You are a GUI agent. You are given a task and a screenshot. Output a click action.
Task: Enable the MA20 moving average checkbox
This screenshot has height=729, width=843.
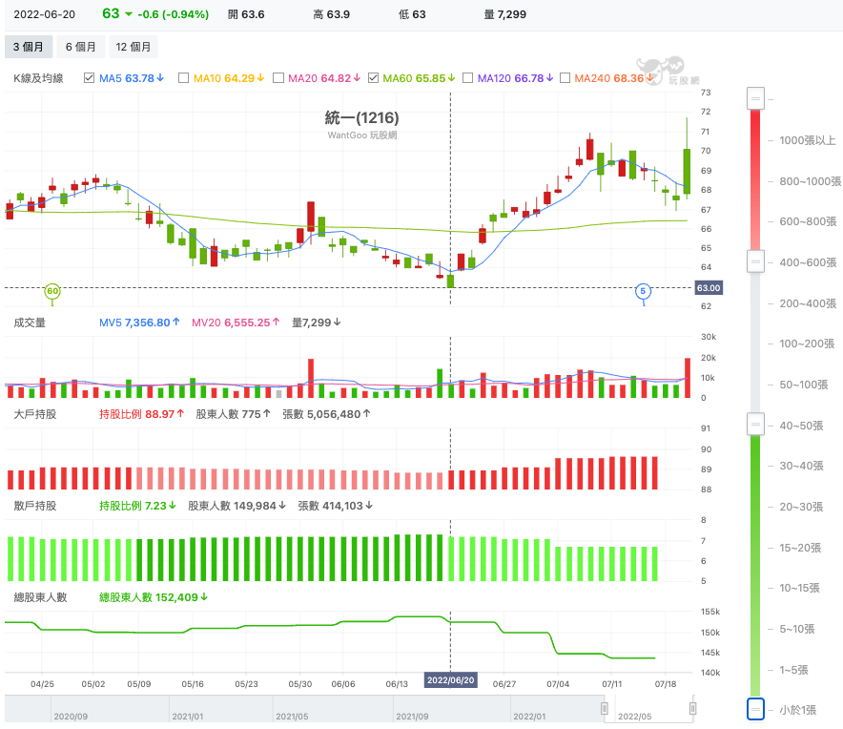point(278,78)
